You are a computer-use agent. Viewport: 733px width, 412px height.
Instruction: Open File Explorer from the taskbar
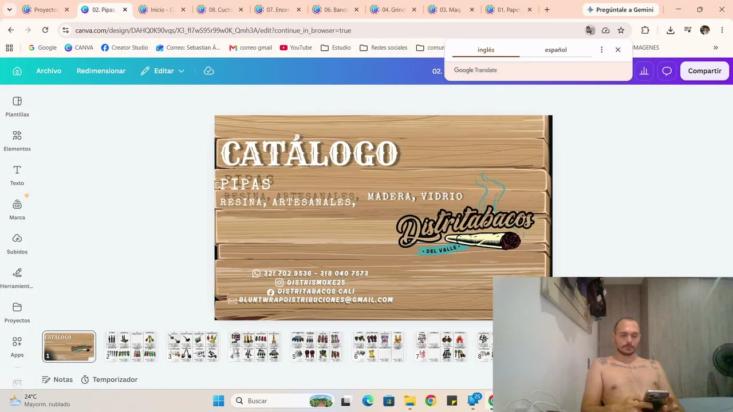(x=409, y=401)
